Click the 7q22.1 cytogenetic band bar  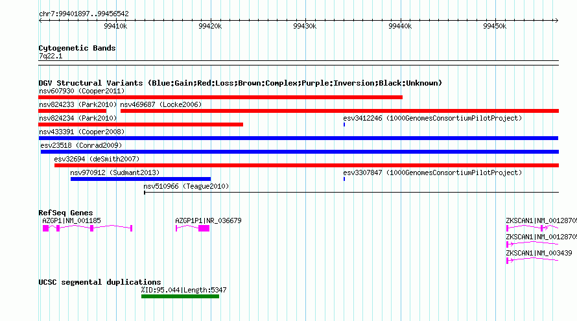298,63
